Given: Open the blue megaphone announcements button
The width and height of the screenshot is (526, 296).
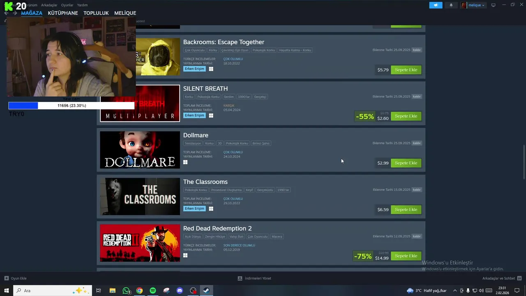Looking at the screenshot, I should click(x=436, y=5).
